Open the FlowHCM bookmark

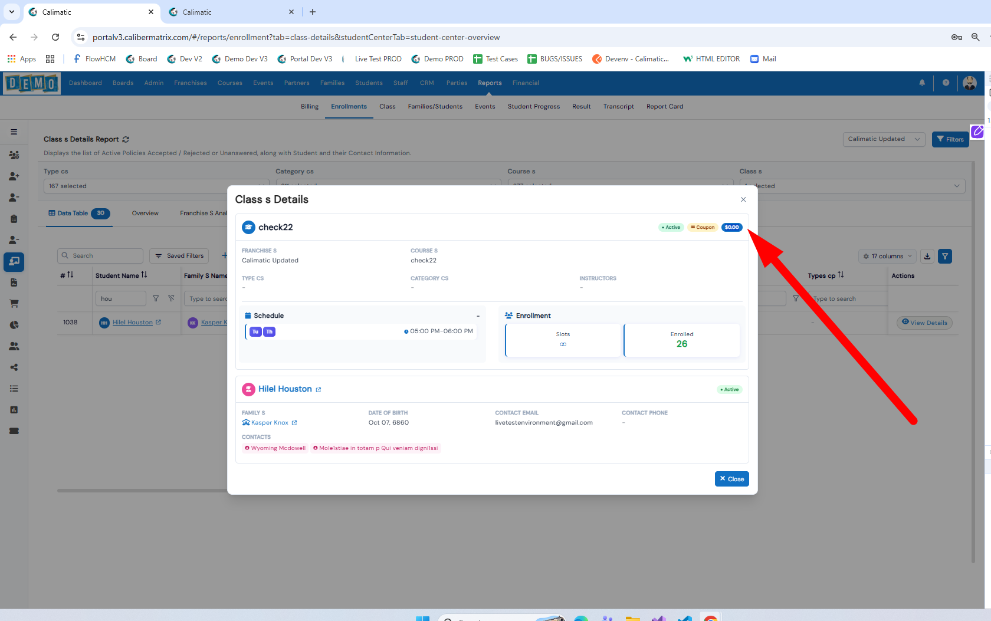(x=94, y=59)
